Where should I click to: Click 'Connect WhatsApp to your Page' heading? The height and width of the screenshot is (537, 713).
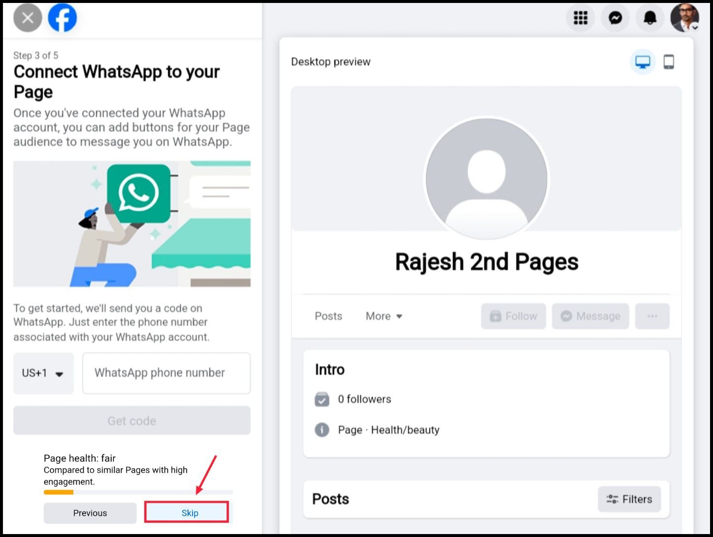(117, 82)
